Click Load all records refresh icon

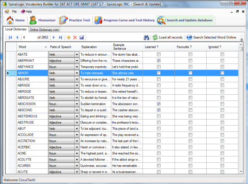point(155,37)
